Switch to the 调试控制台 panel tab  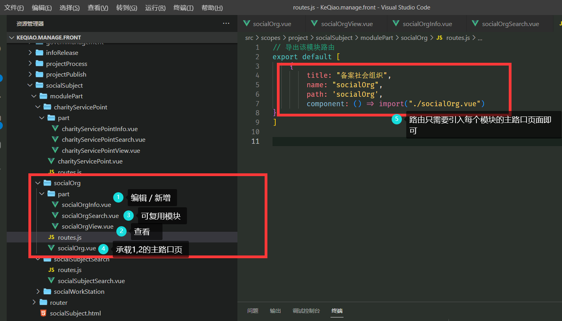click(306, 311)
